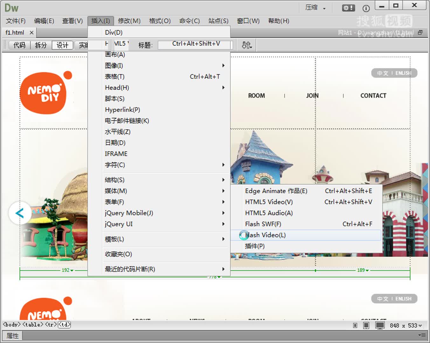Select Flash Video(L) in media submenu
Image resolution: width=430 pixels, height=343 pixels.
pyautogui.click(x=307, y=235)
